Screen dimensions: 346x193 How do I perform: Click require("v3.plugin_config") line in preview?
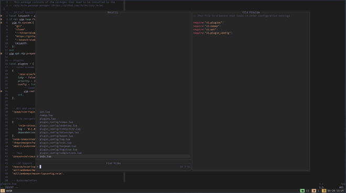(x=213, y=33)
